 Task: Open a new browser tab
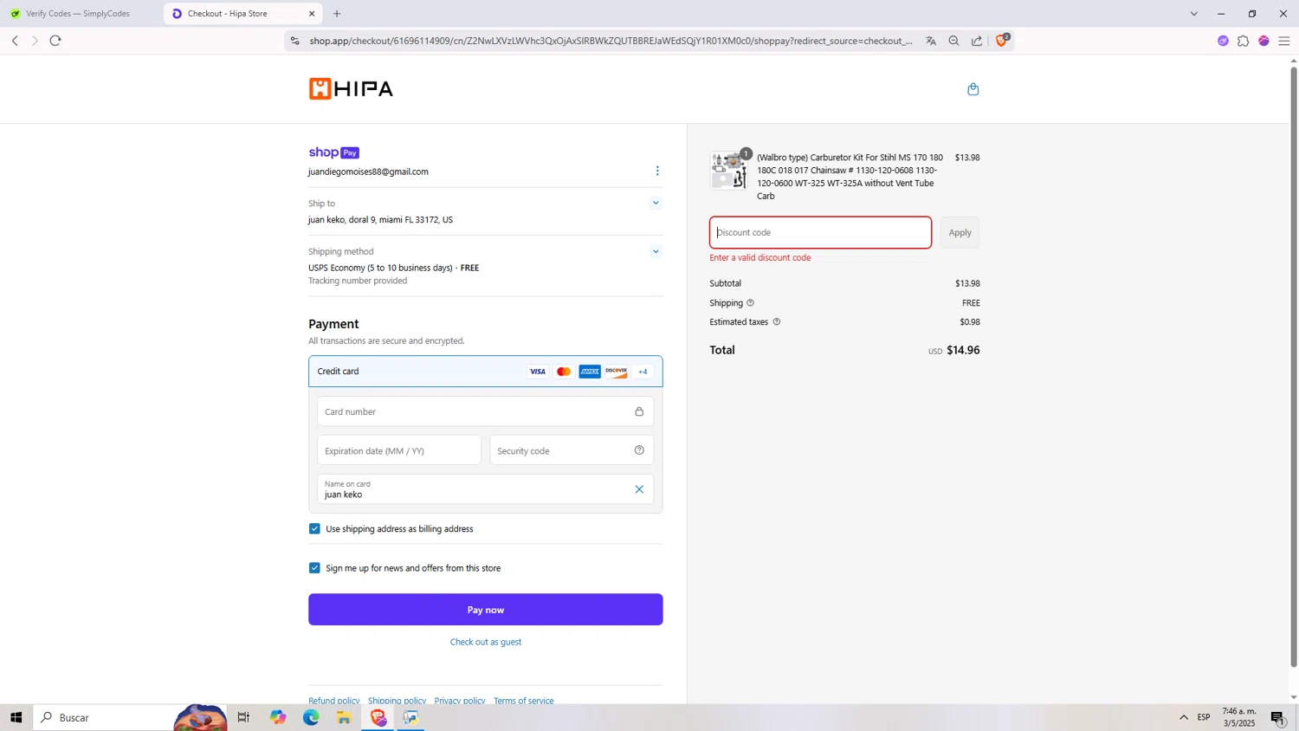(x=337, y=14)
